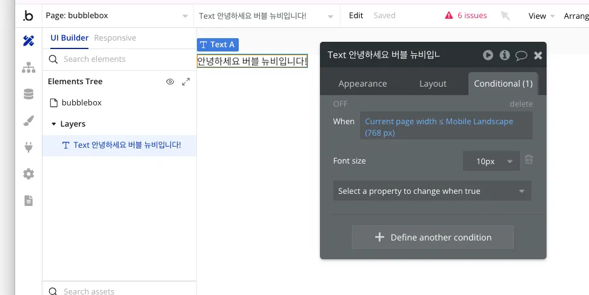Open the element selector dropdown in top bar
This screenshot has height=295, width=589.
267,16
